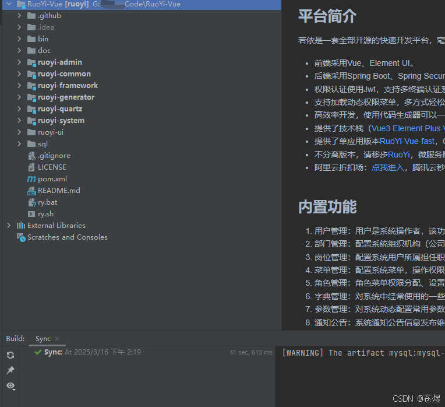
Task: Click the Build: panel label
Action: (15, 339)
